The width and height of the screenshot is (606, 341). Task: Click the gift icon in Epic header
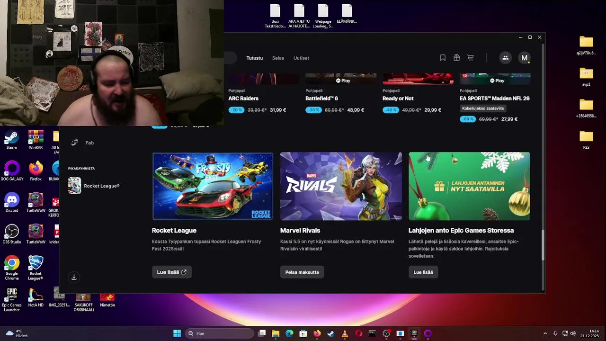tap(456, 58)
